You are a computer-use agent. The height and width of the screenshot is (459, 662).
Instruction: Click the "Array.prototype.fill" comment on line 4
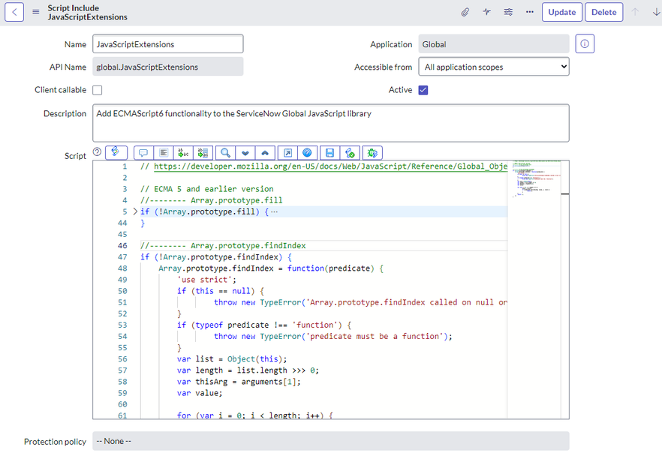point(212,200)
